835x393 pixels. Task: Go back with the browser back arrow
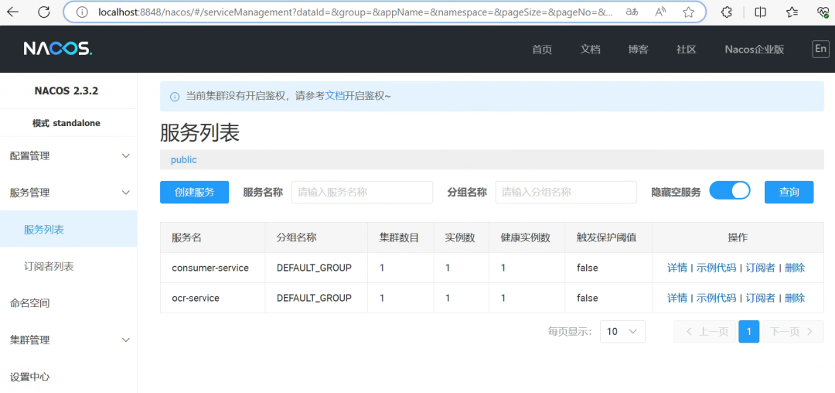coord(13,12)
